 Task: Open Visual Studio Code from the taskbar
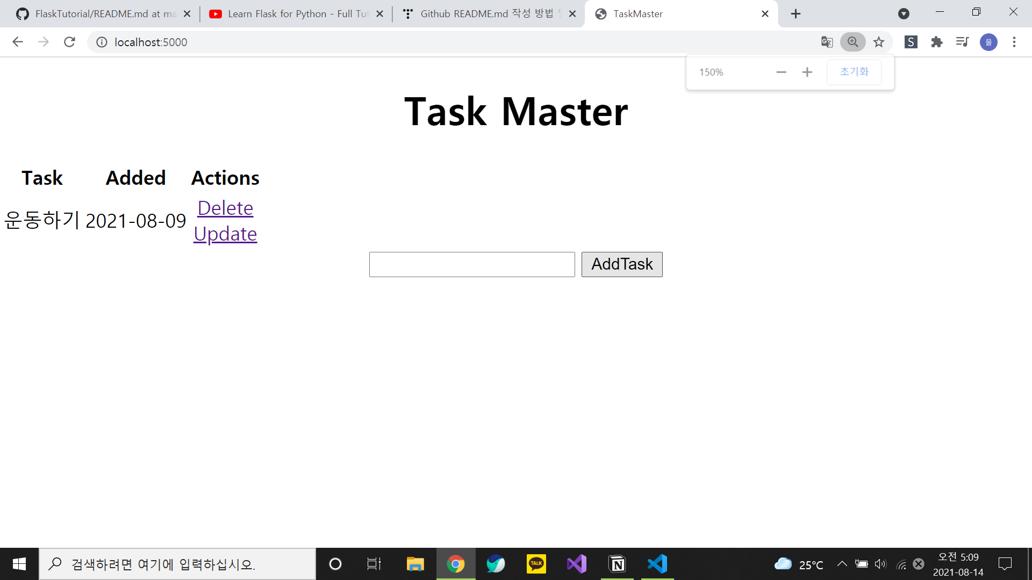[657, 563]
